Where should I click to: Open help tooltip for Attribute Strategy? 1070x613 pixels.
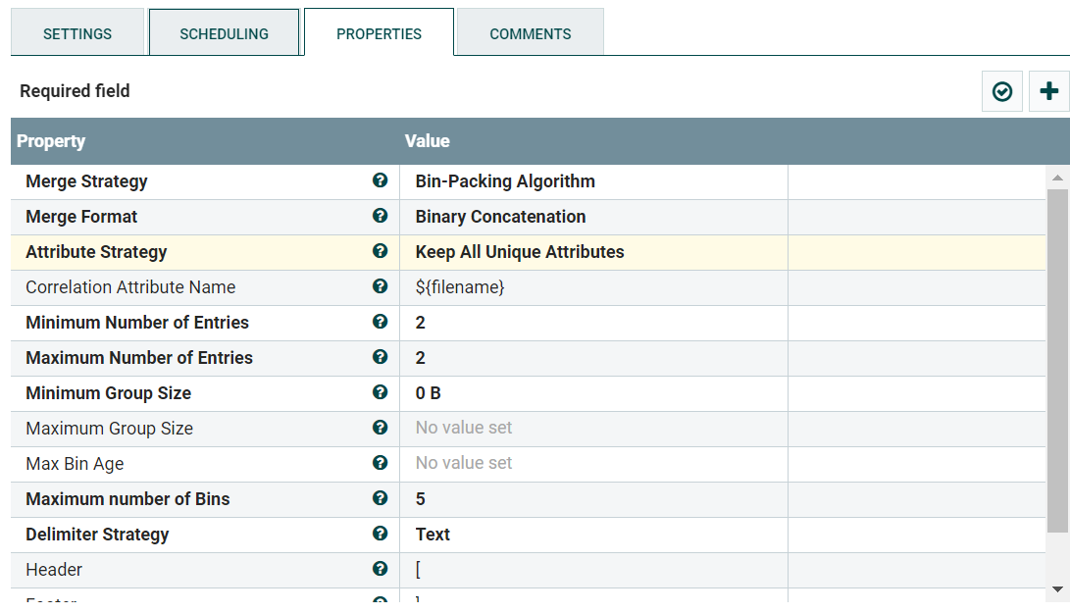pyautogui.click(x=380, y=251)
